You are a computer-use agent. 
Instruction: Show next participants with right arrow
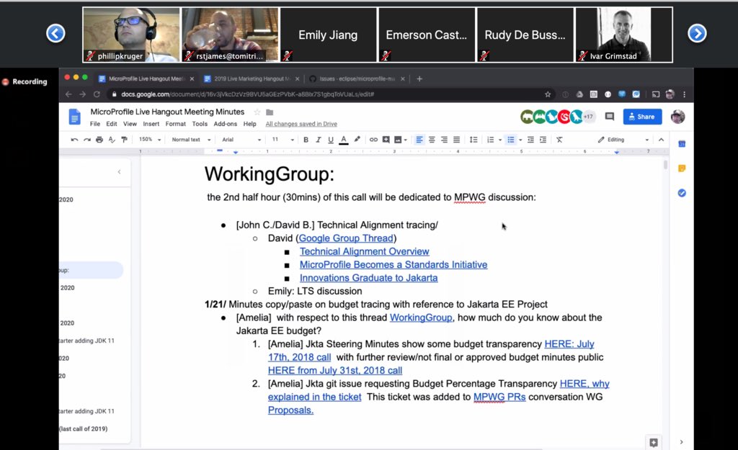pyautogui.click(x=697, y=33)
